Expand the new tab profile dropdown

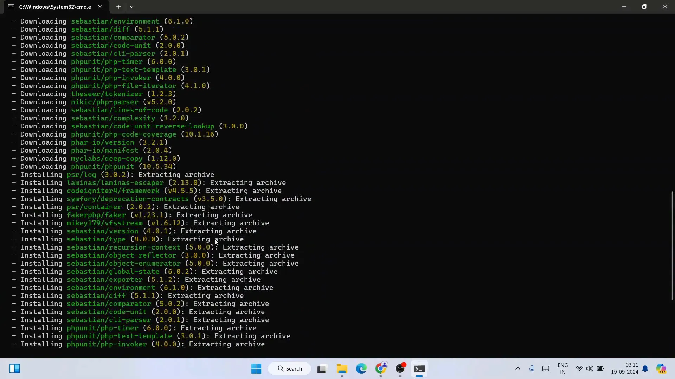point(131,7)
